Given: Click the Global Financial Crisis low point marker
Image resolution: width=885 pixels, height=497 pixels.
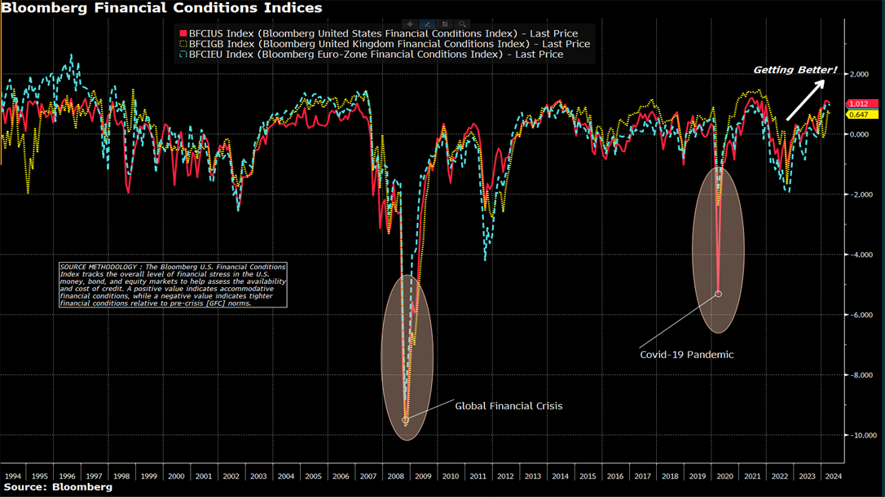Looking at the screenshot, I should (x=405, y=420).
